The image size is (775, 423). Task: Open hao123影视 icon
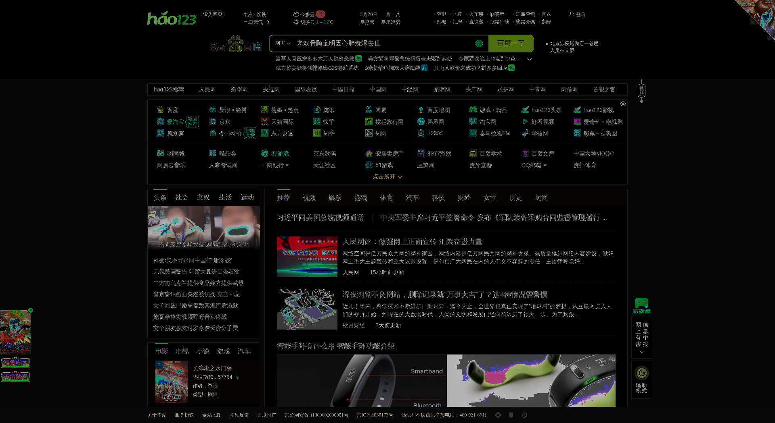click(577, 110)
